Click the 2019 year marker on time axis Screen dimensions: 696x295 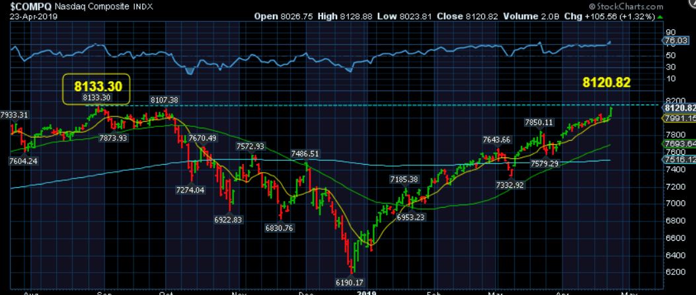pos(366,292)
